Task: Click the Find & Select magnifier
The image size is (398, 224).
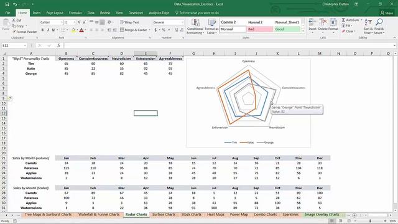Action: (379, 22)
